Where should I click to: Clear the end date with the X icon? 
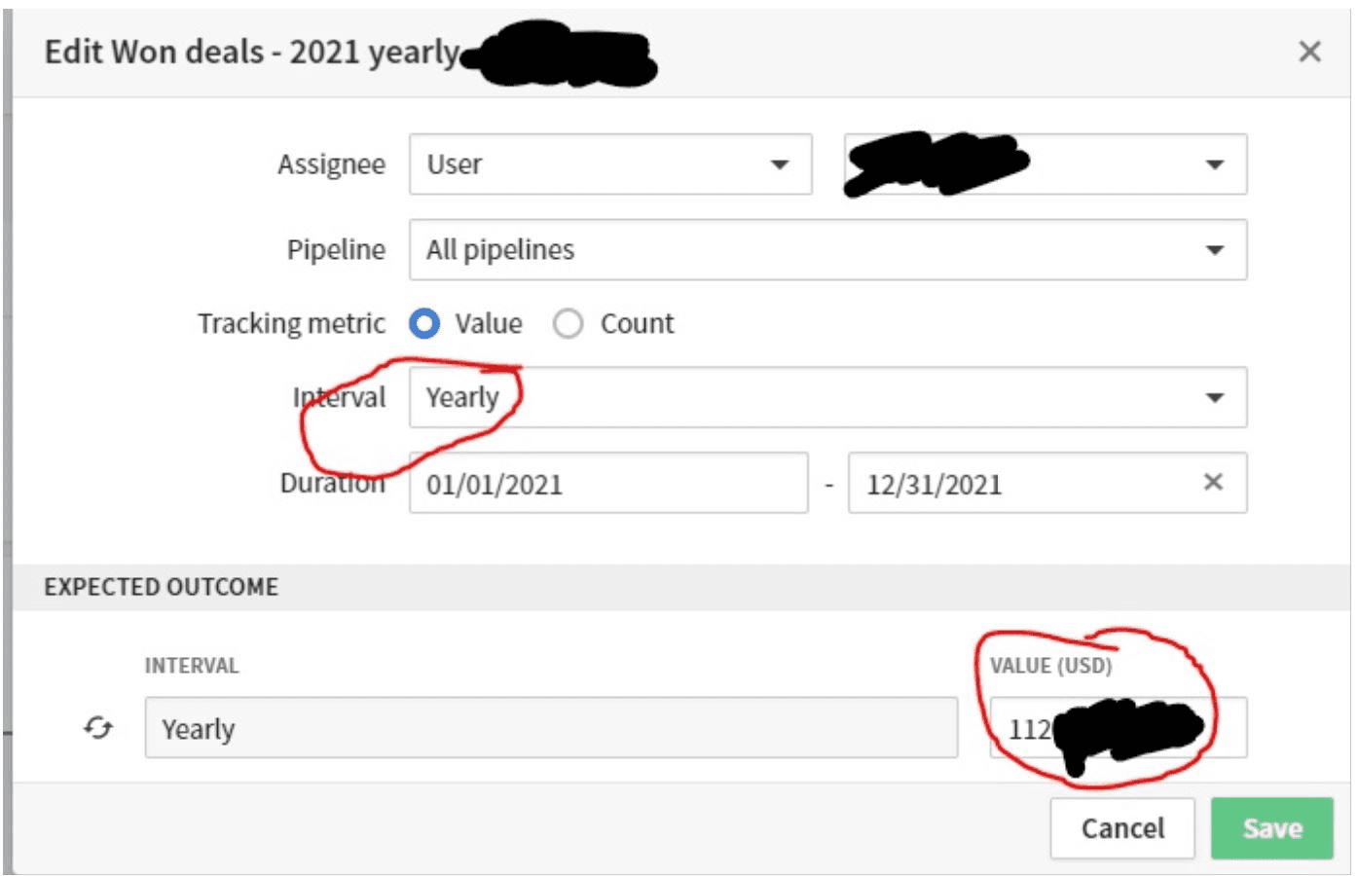click(x=1213, y=482)
